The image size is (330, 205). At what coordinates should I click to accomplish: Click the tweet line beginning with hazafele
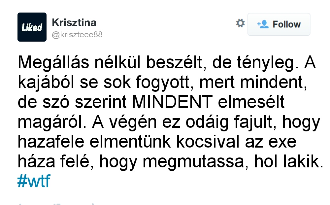[157, 142]
